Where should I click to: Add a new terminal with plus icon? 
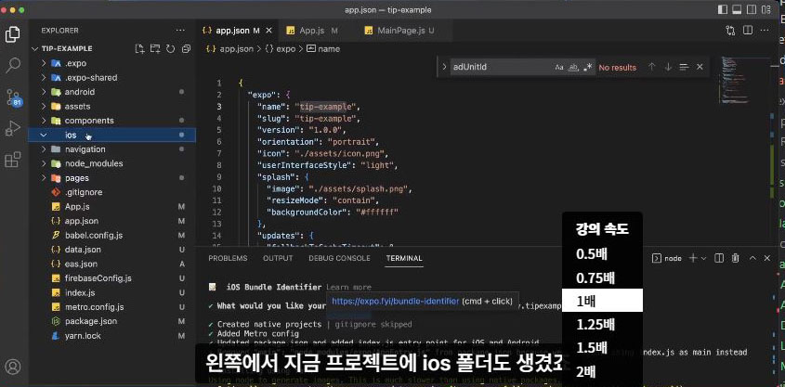point(693,258)
